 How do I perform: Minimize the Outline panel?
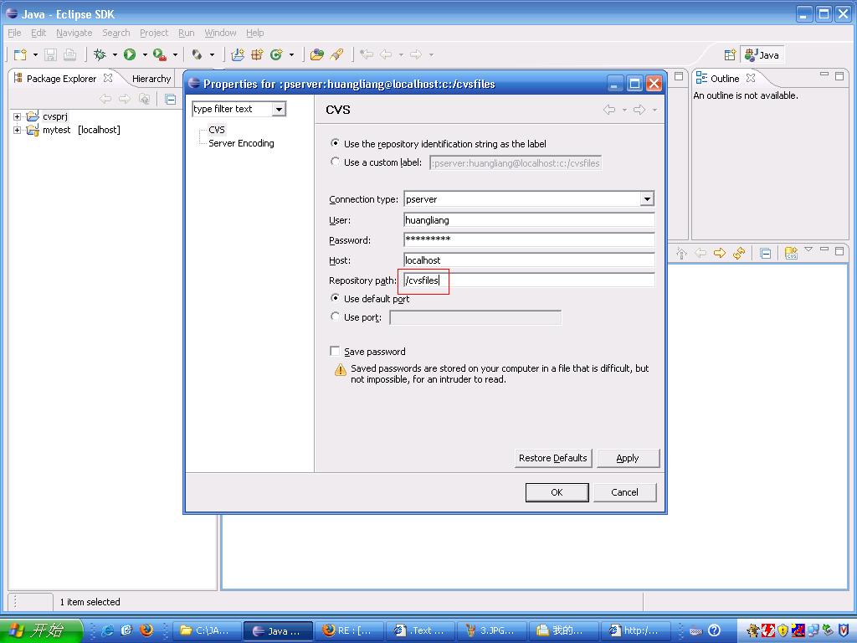[x=824, y=75]
